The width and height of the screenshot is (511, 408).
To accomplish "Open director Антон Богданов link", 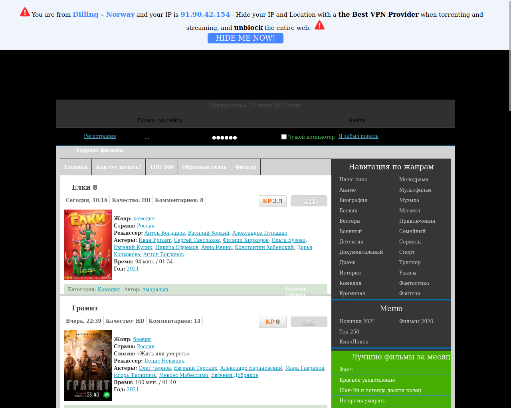I will coord(164,233).
